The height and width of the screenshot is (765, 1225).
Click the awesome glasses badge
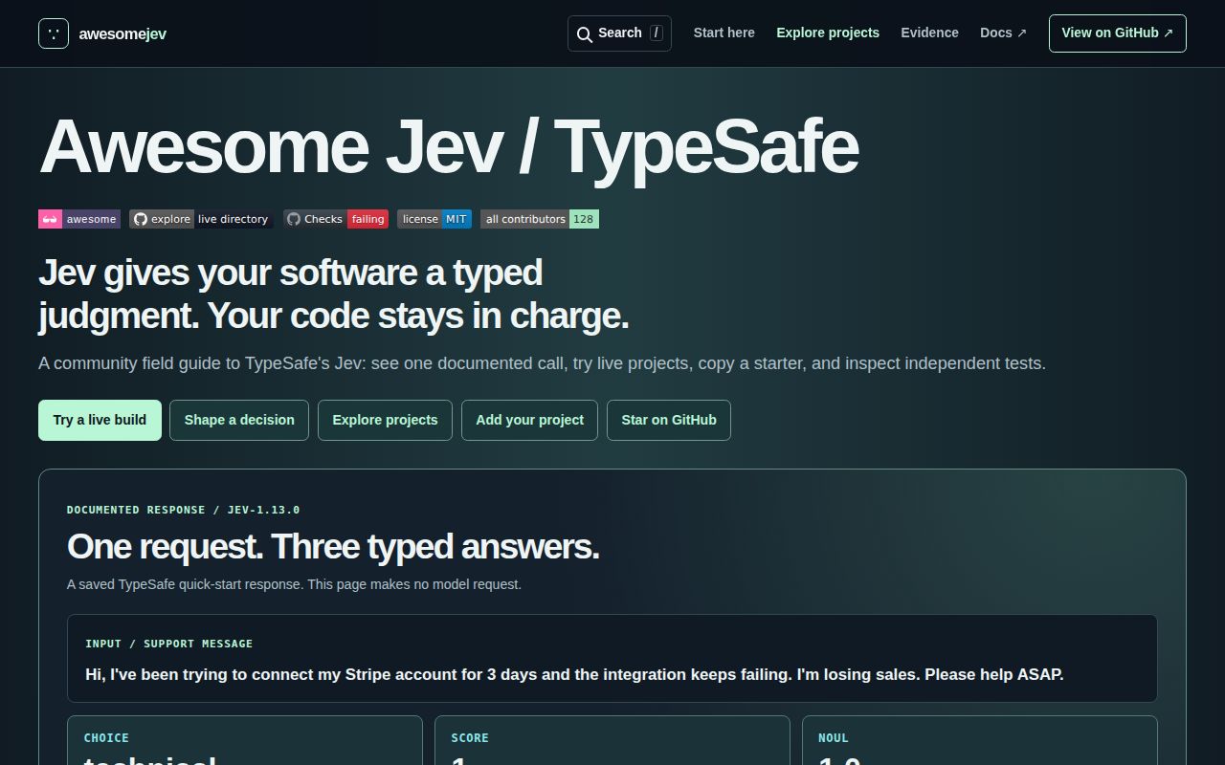tap(79, 219)
